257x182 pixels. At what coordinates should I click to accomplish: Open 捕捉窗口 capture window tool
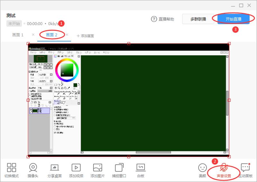tap(119, 170)
